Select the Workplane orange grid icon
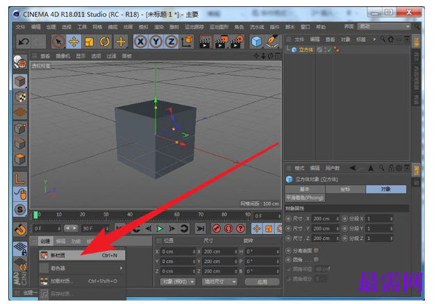Viewport: 436px width, 304px height. click(x=20, y=112)
